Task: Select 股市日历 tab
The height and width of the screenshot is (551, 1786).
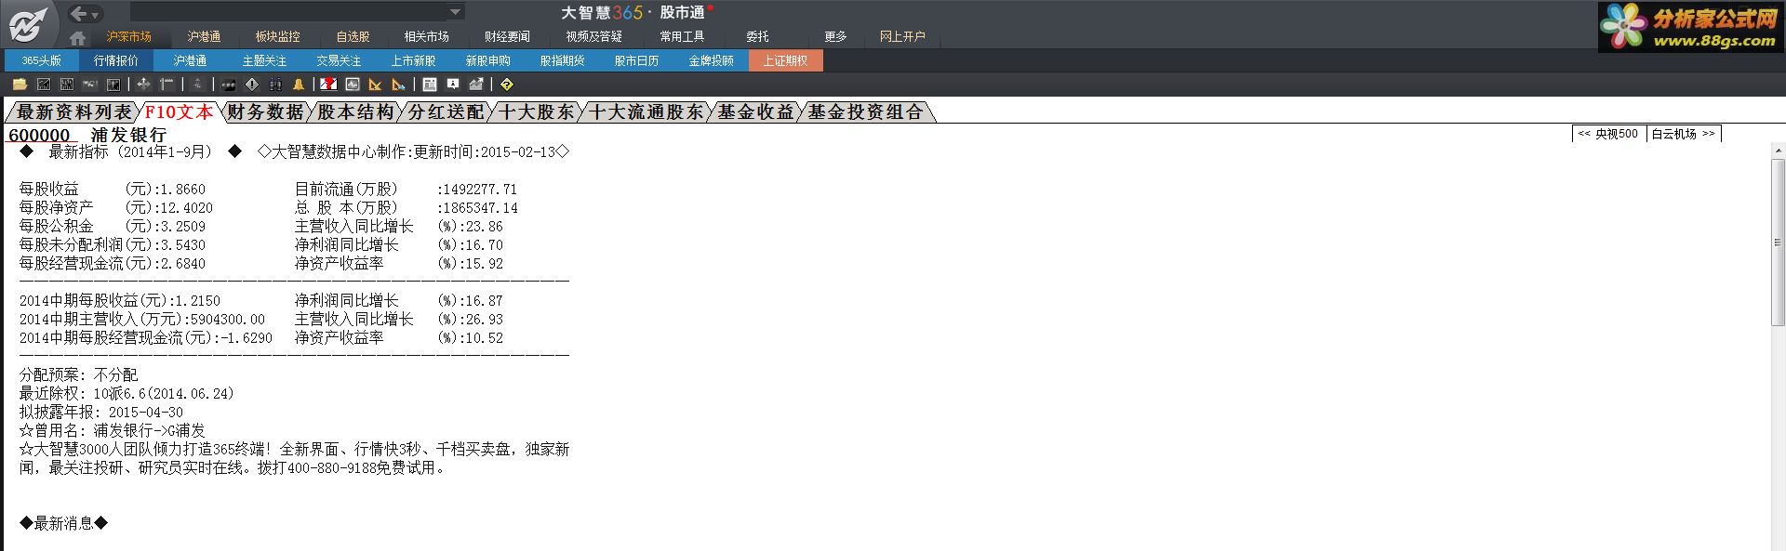Action: [x=636, y=60]
